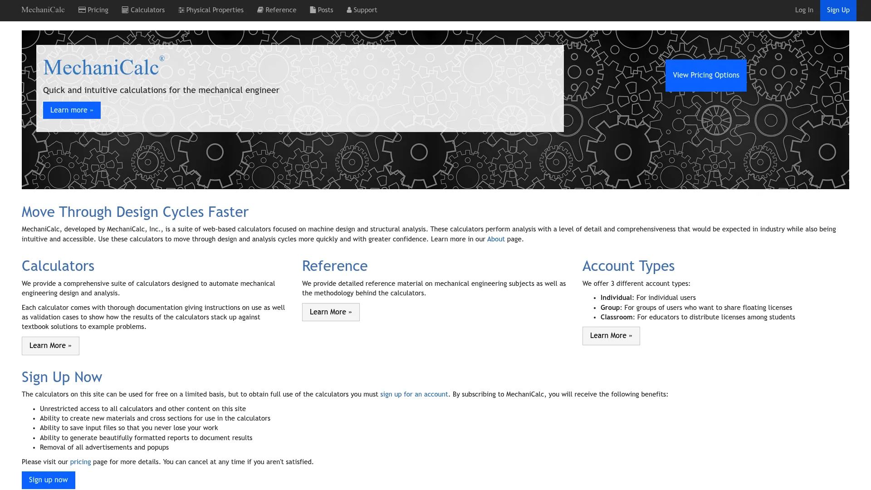
Task: Open the Physical Properties menu label
Action: coord(215,10)
